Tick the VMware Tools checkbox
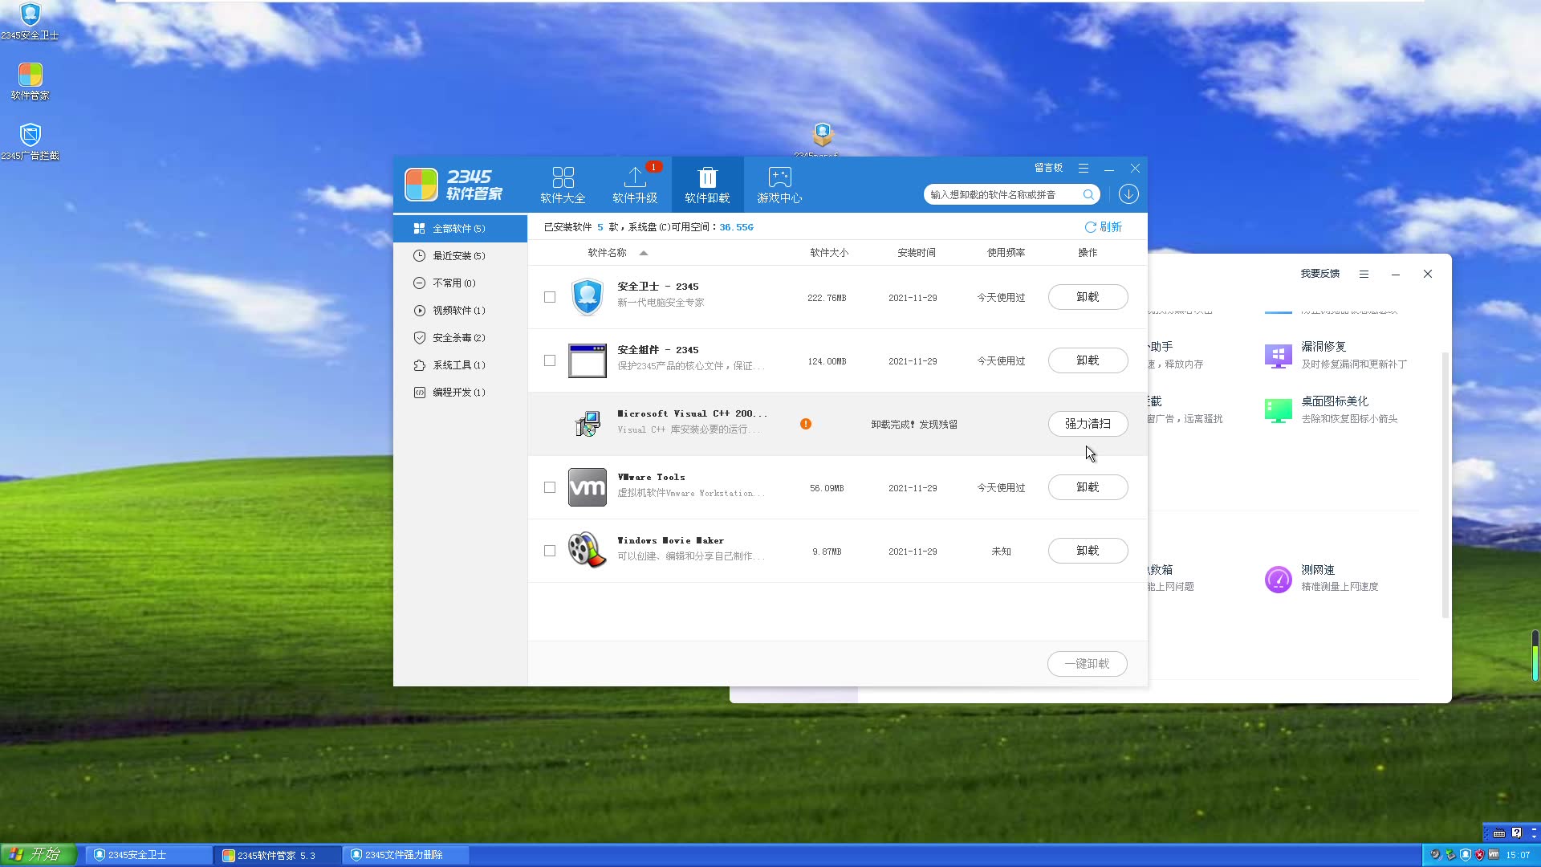The height and width of the screenshot is (867, 1541). (x=550, y=487)
